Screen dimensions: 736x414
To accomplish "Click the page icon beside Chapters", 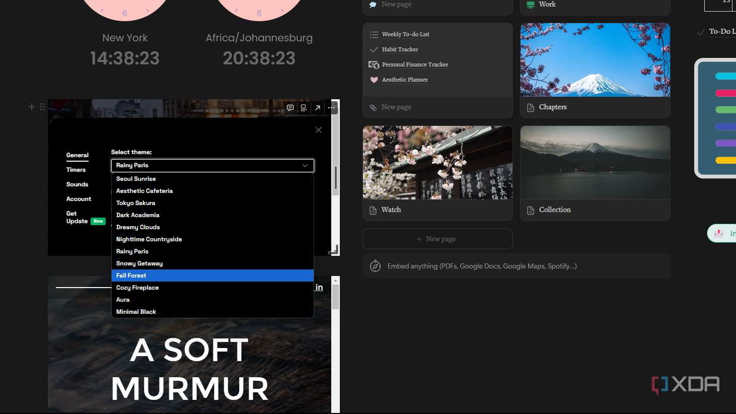I will (x=531, y=108).
